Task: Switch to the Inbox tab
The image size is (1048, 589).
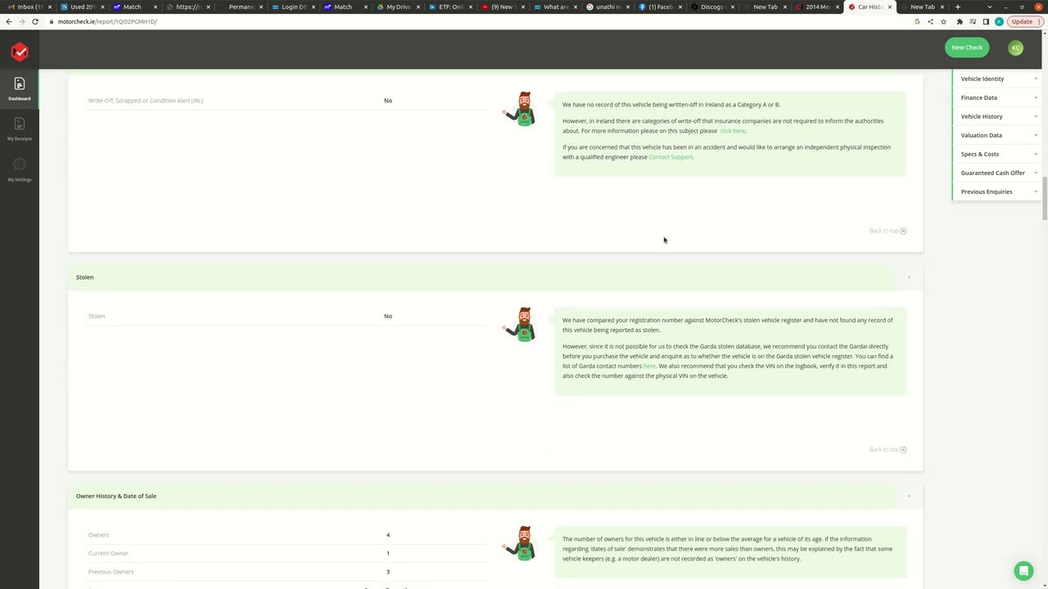Action: [x=29, y=7]
